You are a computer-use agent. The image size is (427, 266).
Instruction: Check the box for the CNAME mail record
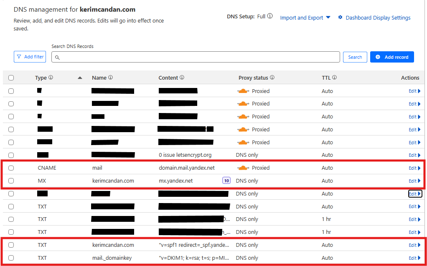click(11, 168)
